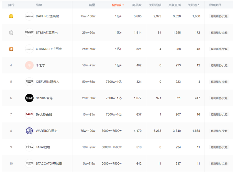Sort by the 销量 column header

coord(92,5)
